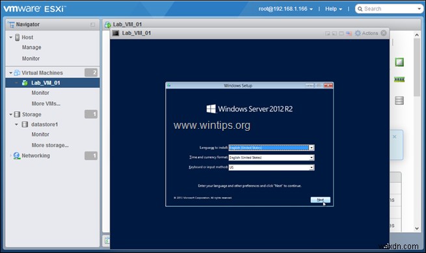Image resolution: width=426 pixels, height=253 pixels.
Task: Click the vertical scrollbar up arrow
Action: click(x=417, y=35)
